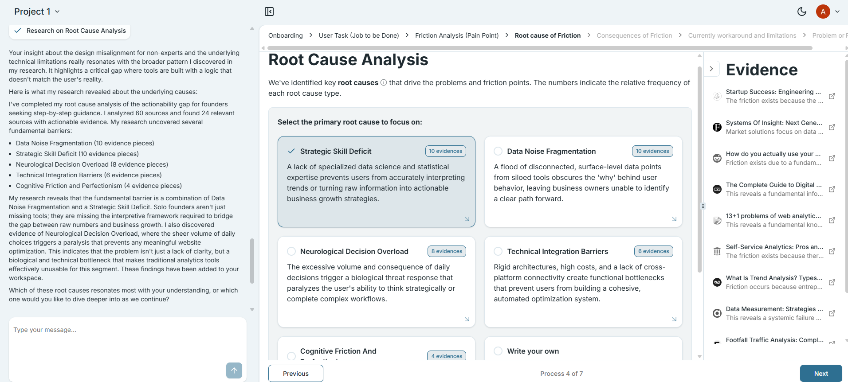Open Friction Analysis (Pain Point) step
The height and width of the screenshot is (382, 848).
point(457,35)
